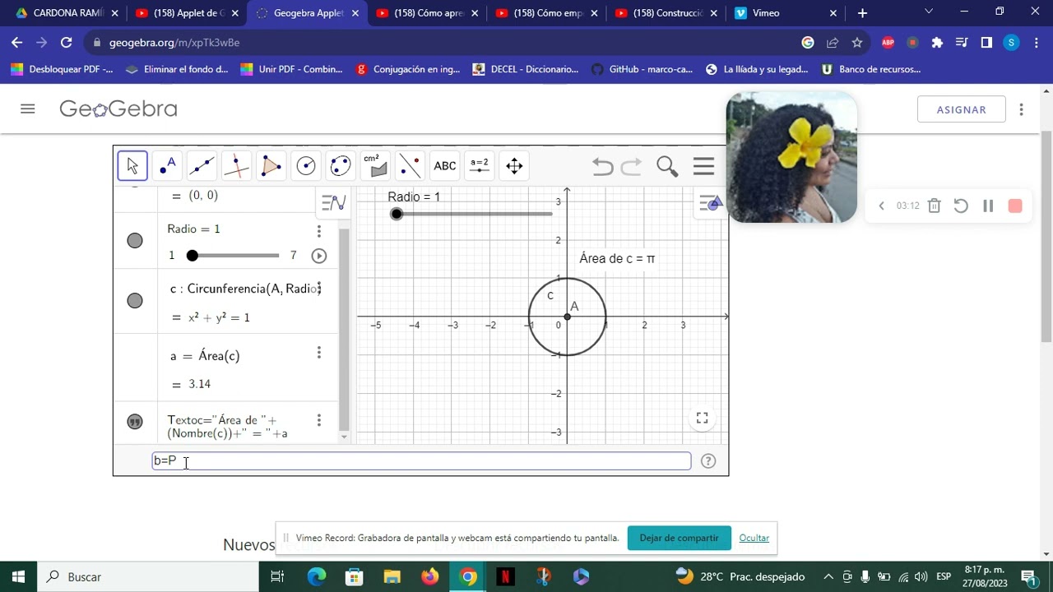Open a new browser tab
The width and height of the screenshot is (1053, 592).
click(x=862, y=13)
